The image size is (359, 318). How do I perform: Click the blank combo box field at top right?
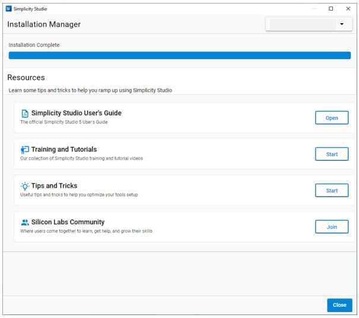click(303, 25)
